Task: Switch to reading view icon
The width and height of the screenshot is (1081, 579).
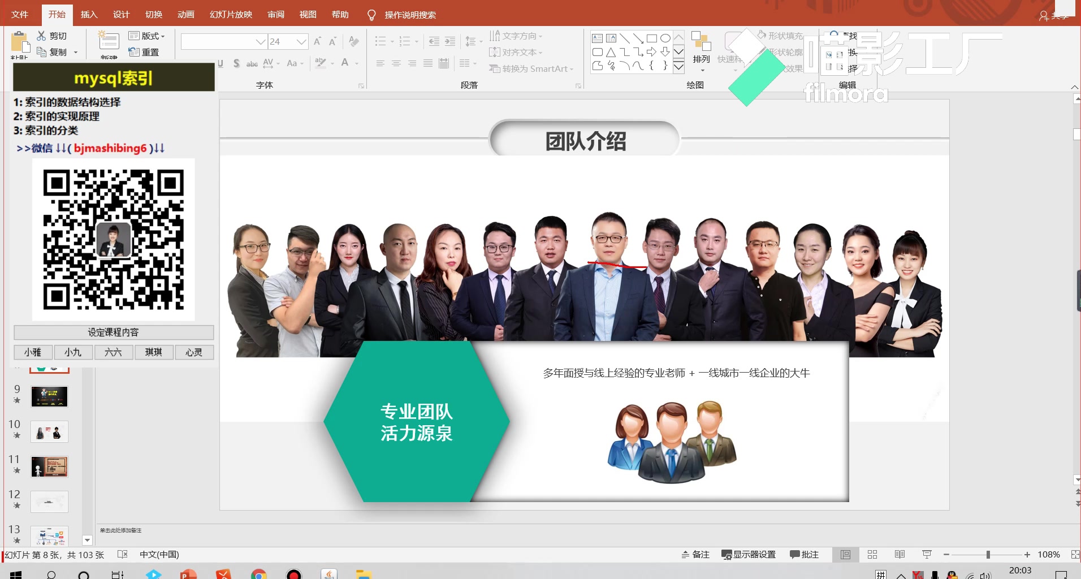Action: click(x=900, y=555)
